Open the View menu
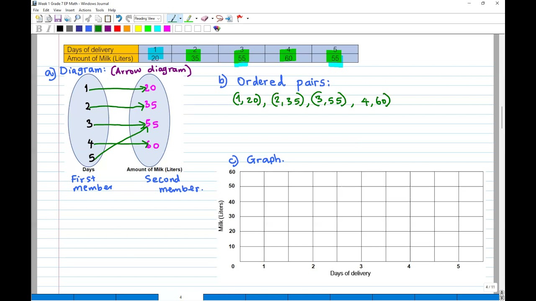Screen dimensions: 536x301 pos(57,10)
